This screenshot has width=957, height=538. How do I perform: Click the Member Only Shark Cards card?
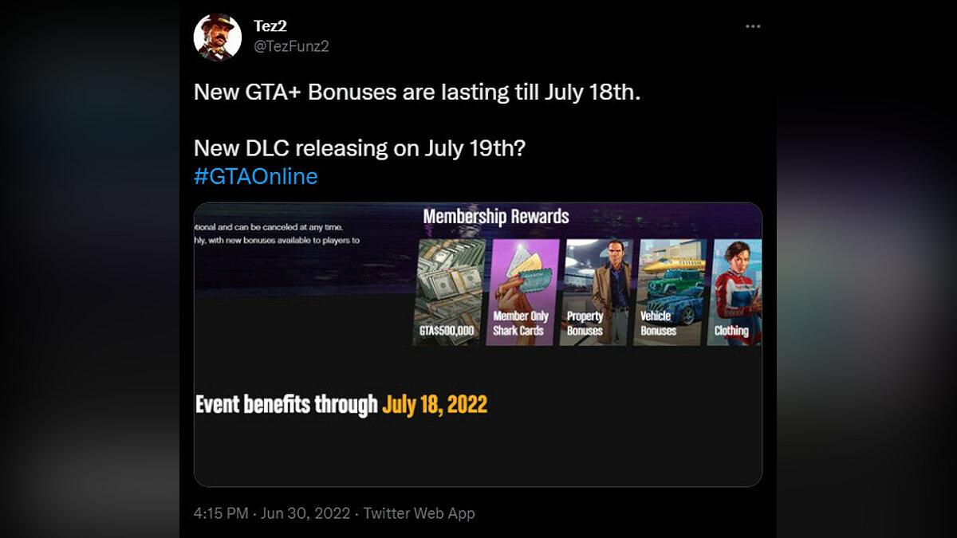(x=521, y=293)
